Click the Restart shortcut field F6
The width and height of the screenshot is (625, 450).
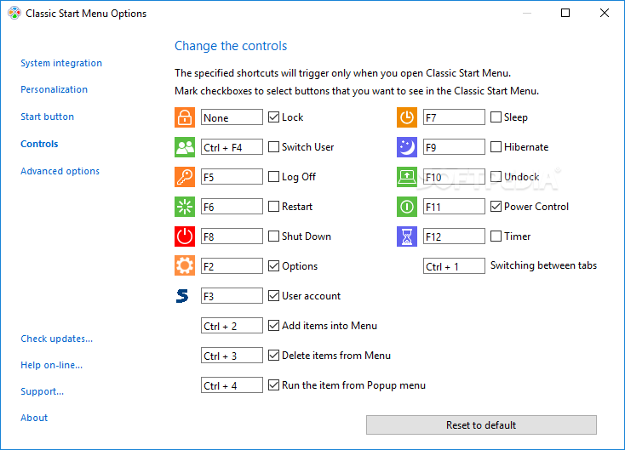[x=232, y=207]
